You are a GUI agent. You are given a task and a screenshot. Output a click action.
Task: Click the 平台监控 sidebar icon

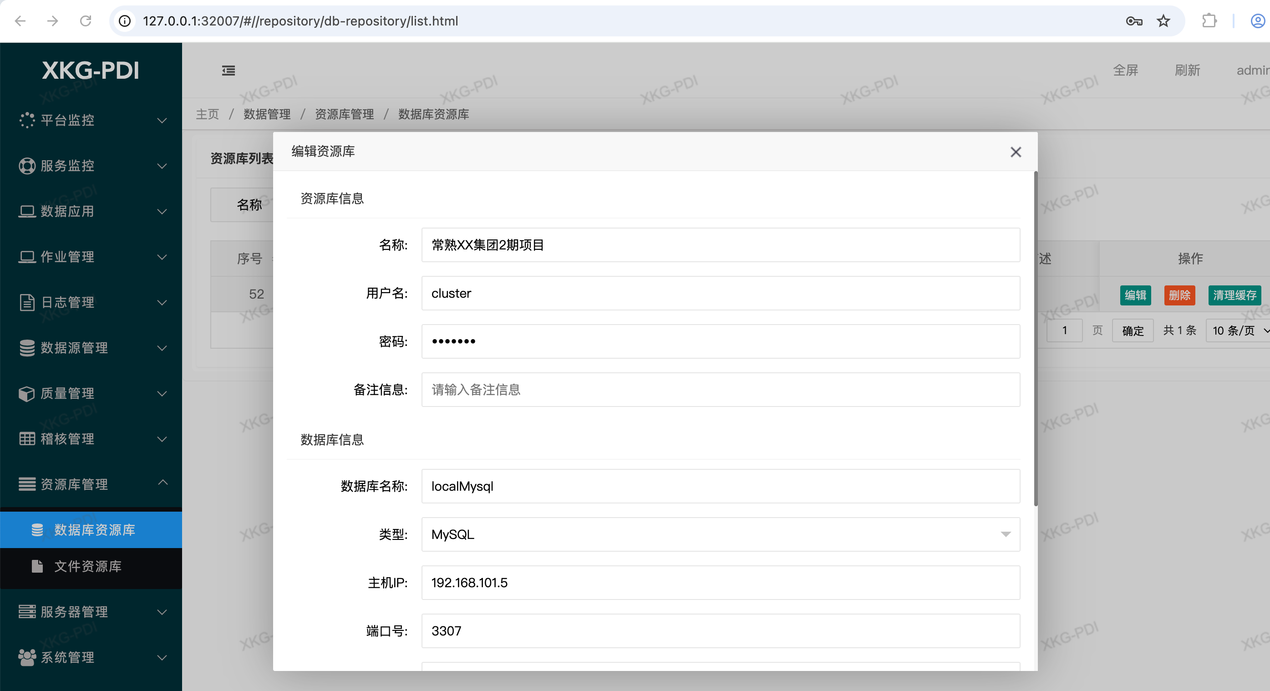(x=26, y=120)
